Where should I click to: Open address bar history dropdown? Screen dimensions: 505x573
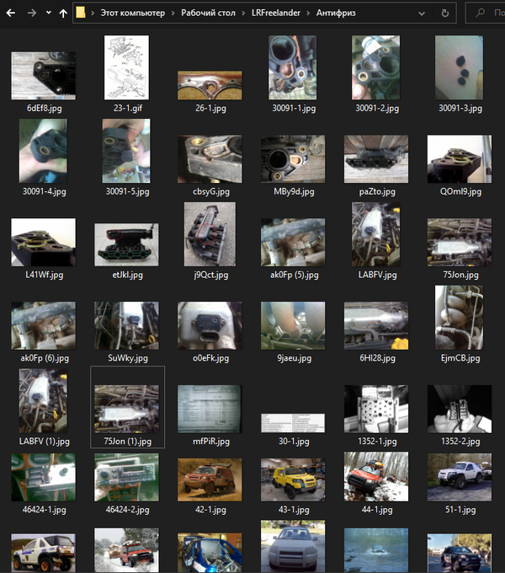(422, 13)
